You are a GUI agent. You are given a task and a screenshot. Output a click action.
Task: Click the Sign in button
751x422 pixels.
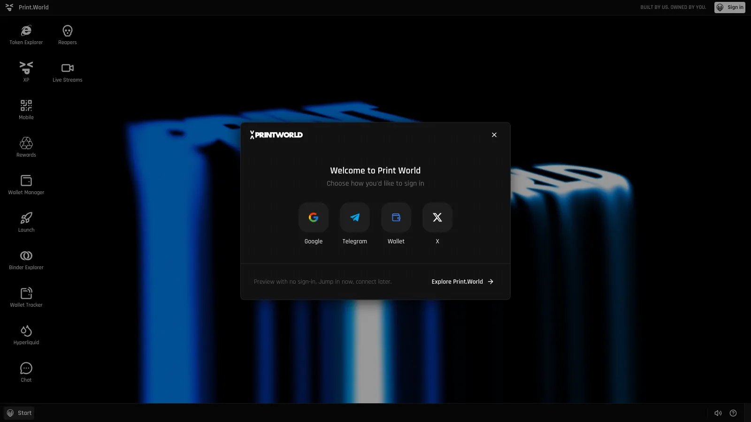[x=730, y=8]
